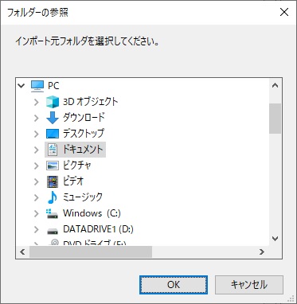Expand the ダウンロード folder chevron
This screenshot has width=297, height=304.
[37, 118]
